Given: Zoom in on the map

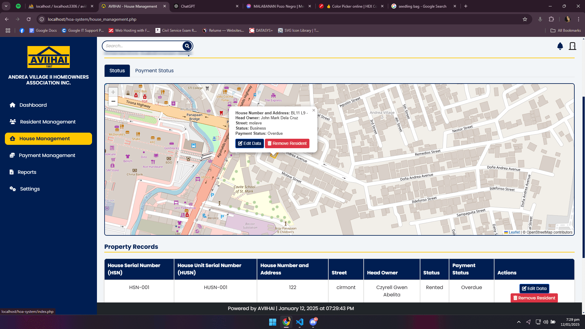Looking at the screenshot, I should pyautogui.click(x=113, y=92).
